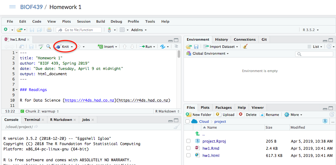
Task: Check the hw1.Rmd file checkbox
Action: [x=188, y=148]
